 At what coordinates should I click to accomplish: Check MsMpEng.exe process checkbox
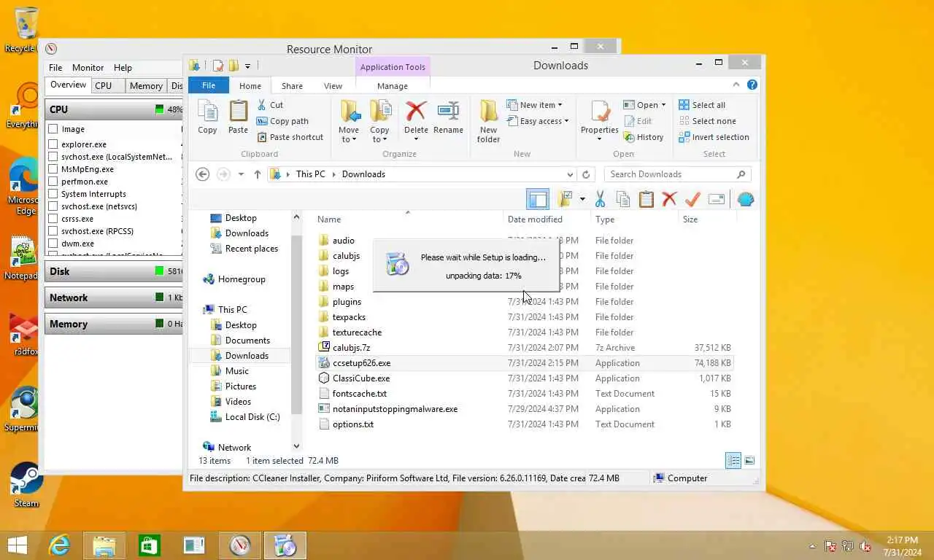coord(53,169)
